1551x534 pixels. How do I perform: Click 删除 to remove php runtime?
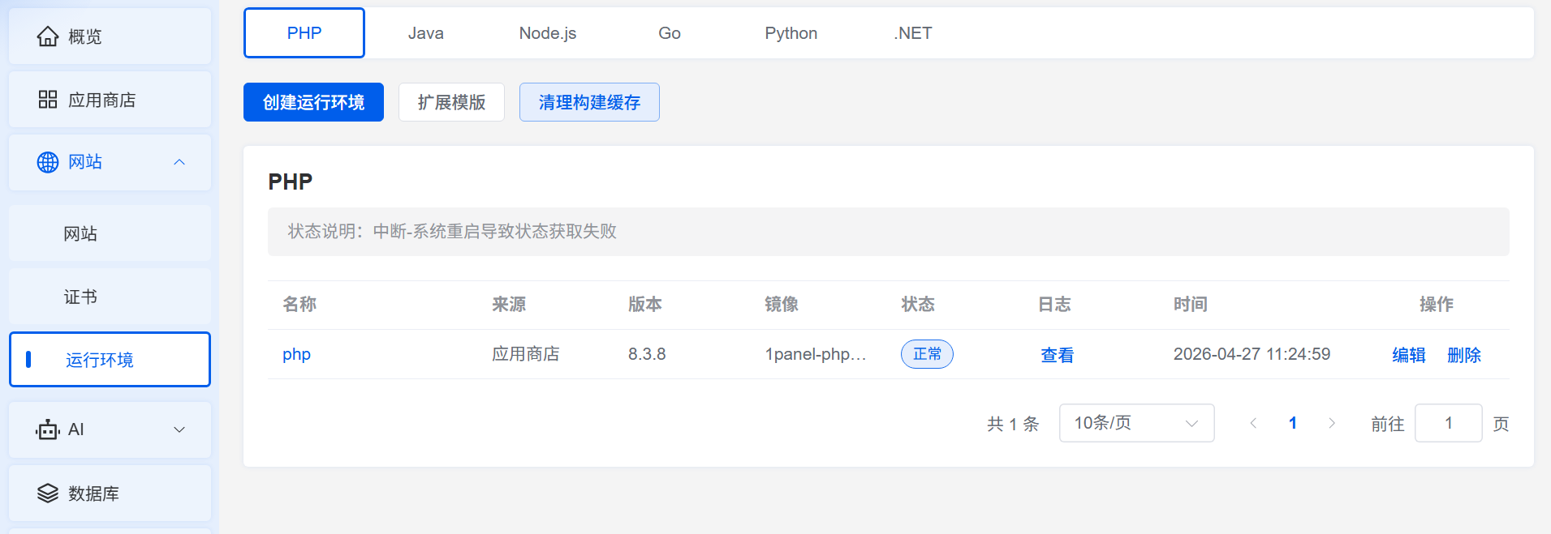click(x=1463, y=355)
